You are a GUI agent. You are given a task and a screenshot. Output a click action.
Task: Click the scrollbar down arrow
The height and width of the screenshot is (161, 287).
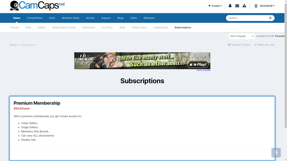[x=286, y=160]
